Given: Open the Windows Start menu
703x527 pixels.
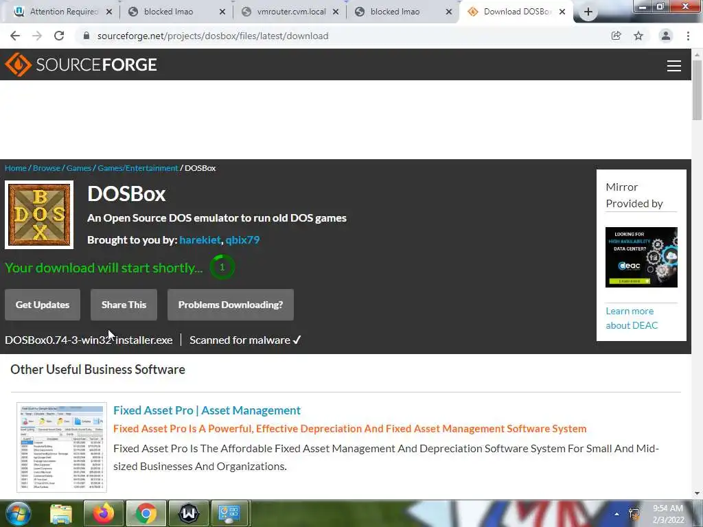Looking at the screenshot, I should (x=18, y=513).
